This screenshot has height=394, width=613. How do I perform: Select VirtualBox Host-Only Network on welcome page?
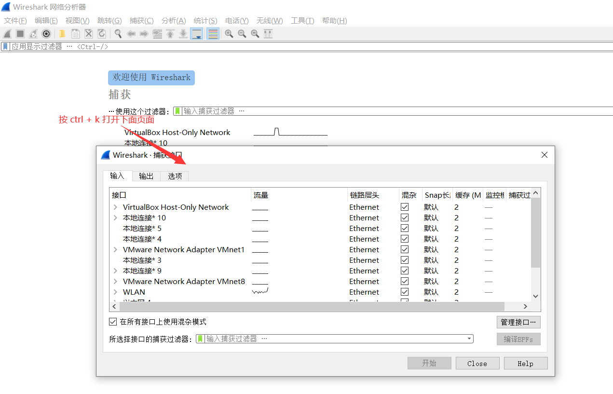(177, 132)
